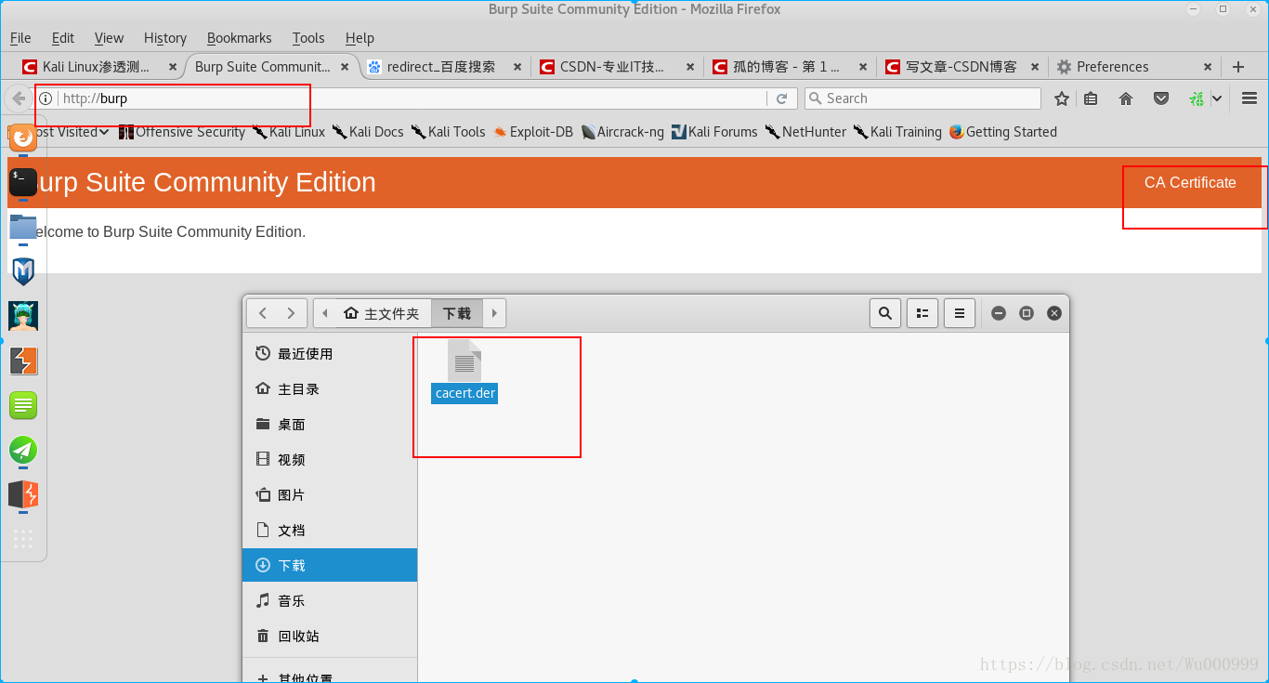Image resolution: width=1269 pixels, height=683 pixels.
Task: Open the File menu
Action: tap(20, 38)
